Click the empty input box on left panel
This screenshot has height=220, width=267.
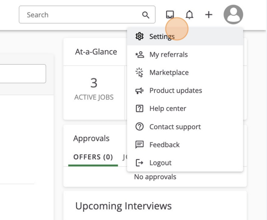pos(23,74)
